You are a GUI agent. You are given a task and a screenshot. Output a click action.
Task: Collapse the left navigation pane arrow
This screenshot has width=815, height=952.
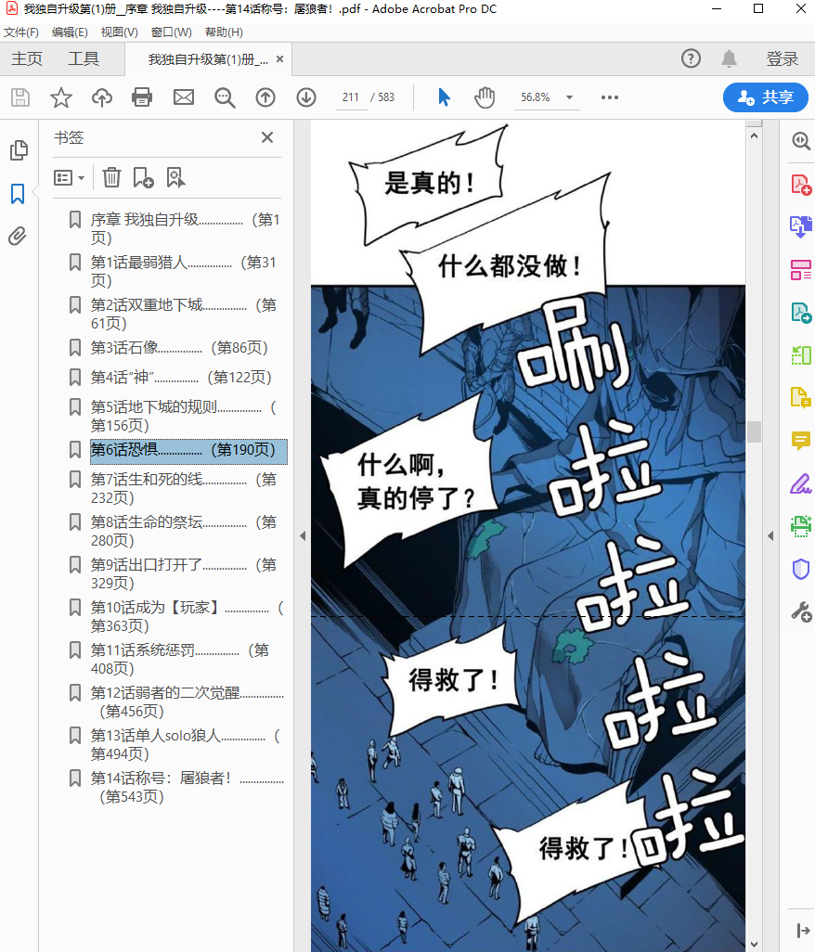pyautogui.click(x=303, y=535)
